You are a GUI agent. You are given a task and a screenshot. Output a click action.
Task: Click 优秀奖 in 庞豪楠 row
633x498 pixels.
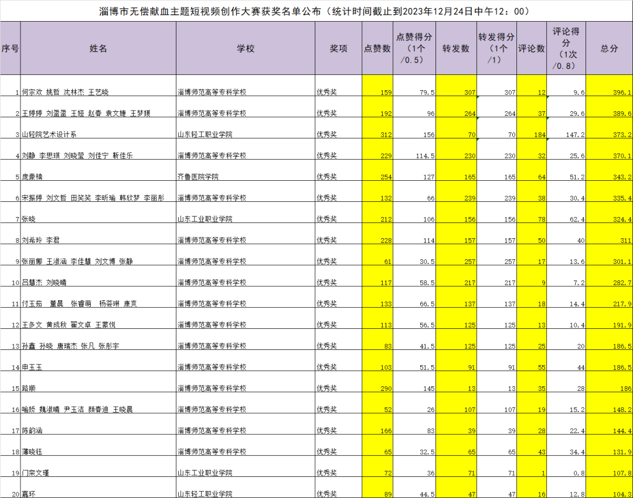coord(338,170)
